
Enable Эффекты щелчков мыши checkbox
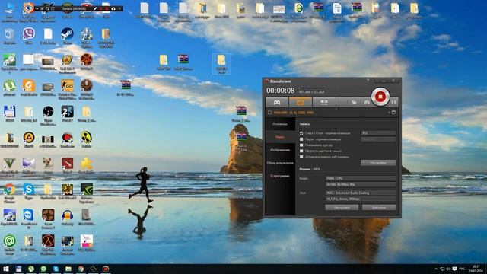tap(301, 151)
